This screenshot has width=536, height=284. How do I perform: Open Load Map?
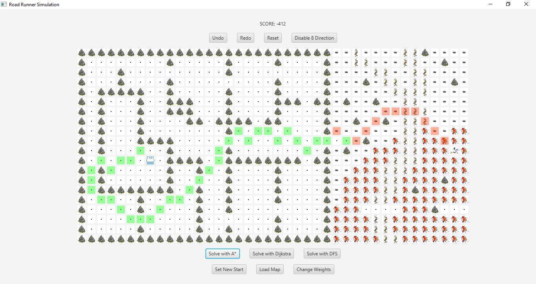(270, 269)
